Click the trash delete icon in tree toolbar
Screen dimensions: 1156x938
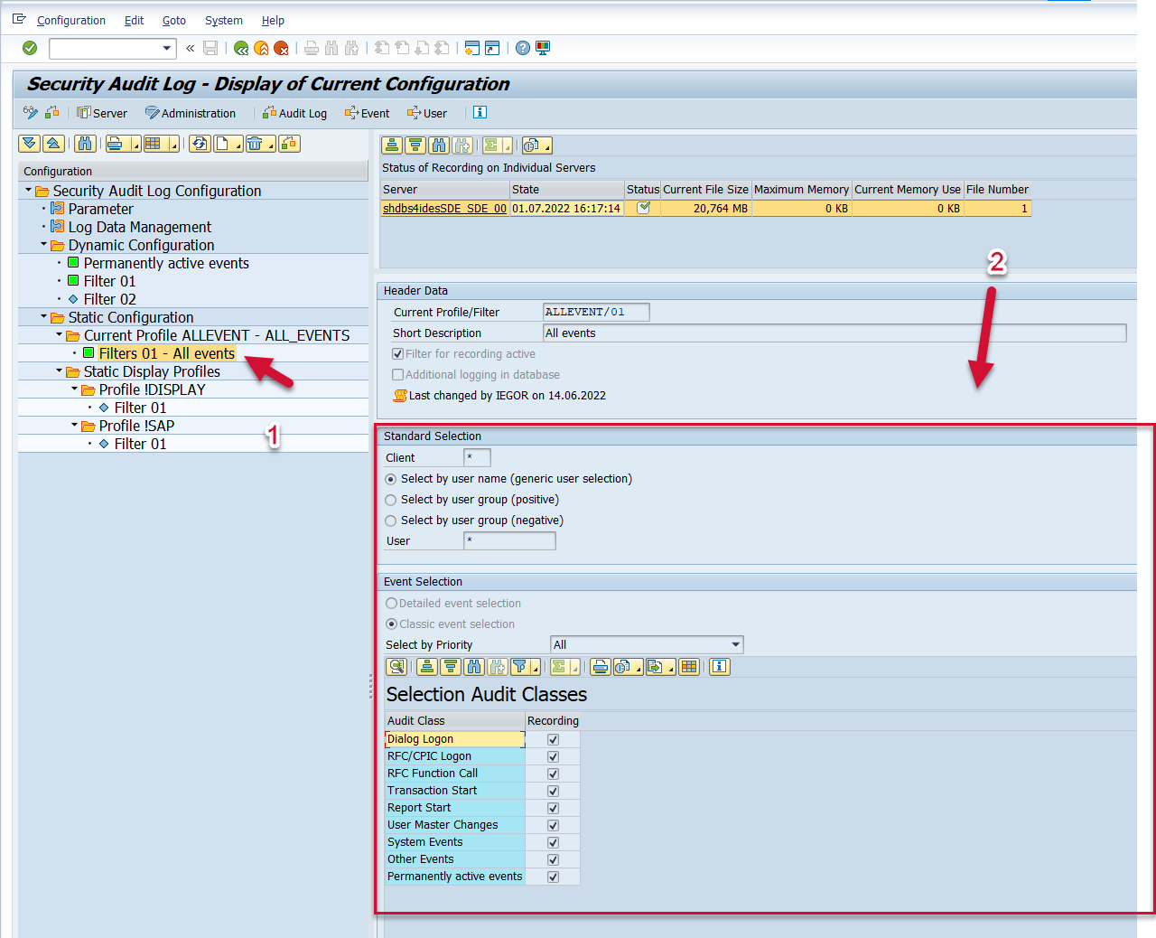click(256, 144)
